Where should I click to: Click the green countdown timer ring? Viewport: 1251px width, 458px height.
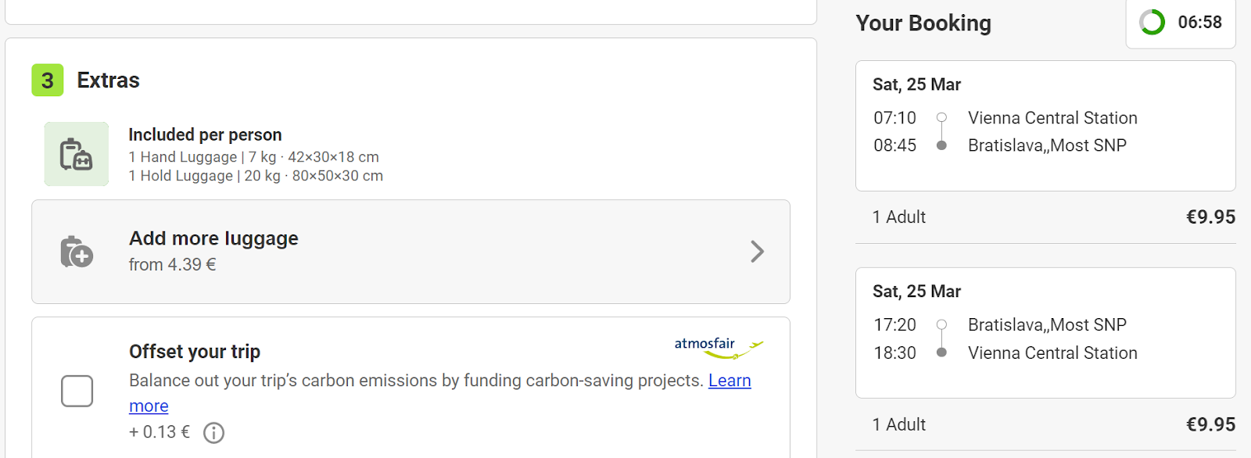tap(1152, 23)
